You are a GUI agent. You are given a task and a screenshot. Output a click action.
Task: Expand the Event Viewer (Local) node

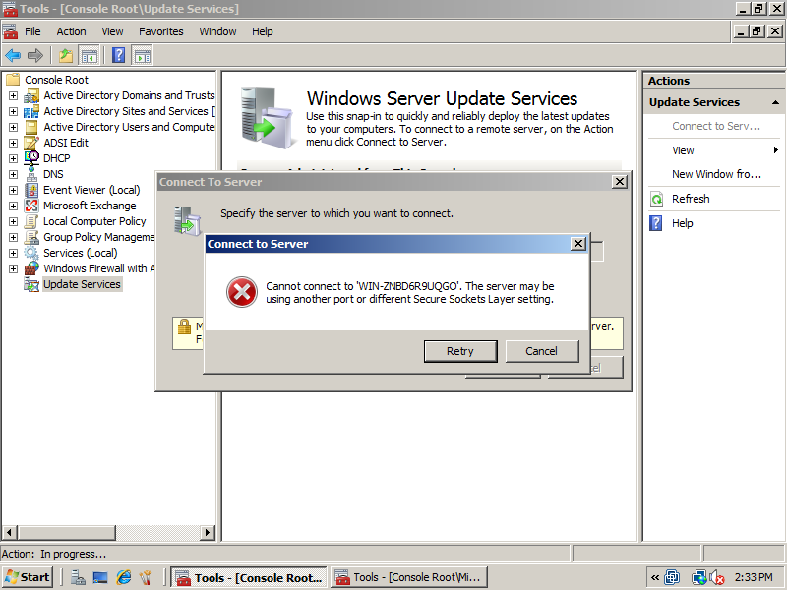(x=13, y=190)
